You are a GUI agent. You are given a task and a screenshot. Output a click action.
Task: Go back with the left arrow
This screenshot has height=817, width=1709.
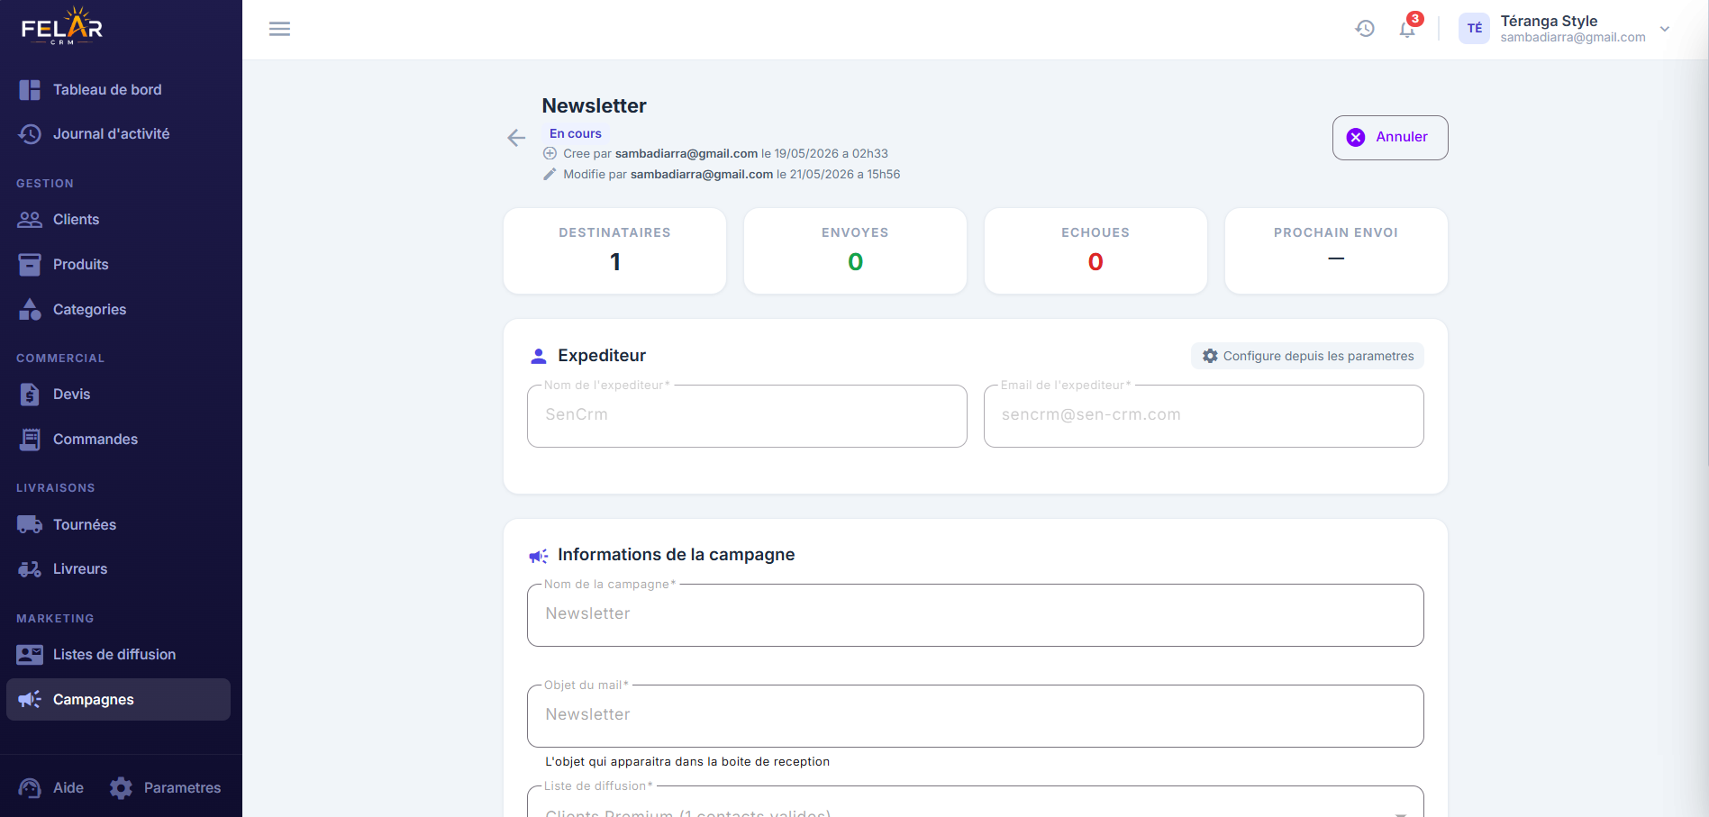click(516, 137)
